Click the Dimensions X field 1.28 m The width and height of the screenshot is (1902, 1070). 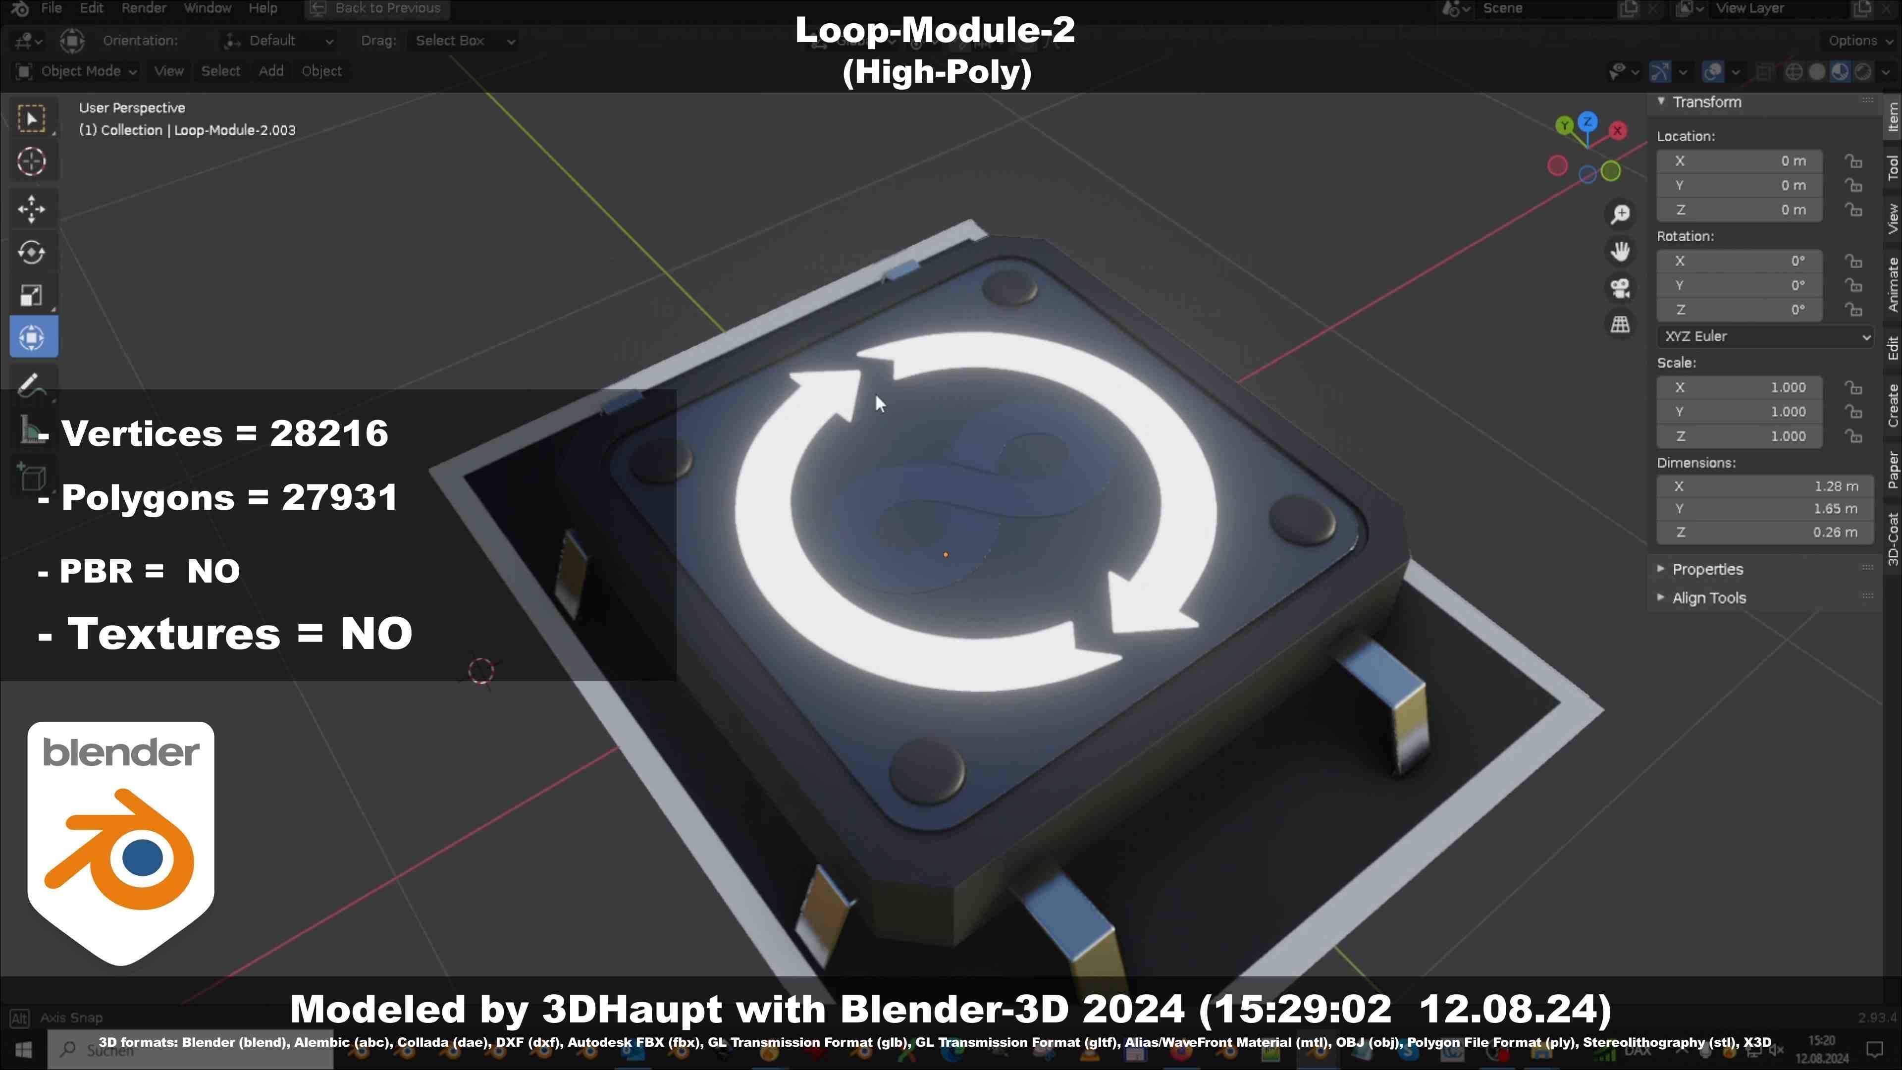[1765, 486]
